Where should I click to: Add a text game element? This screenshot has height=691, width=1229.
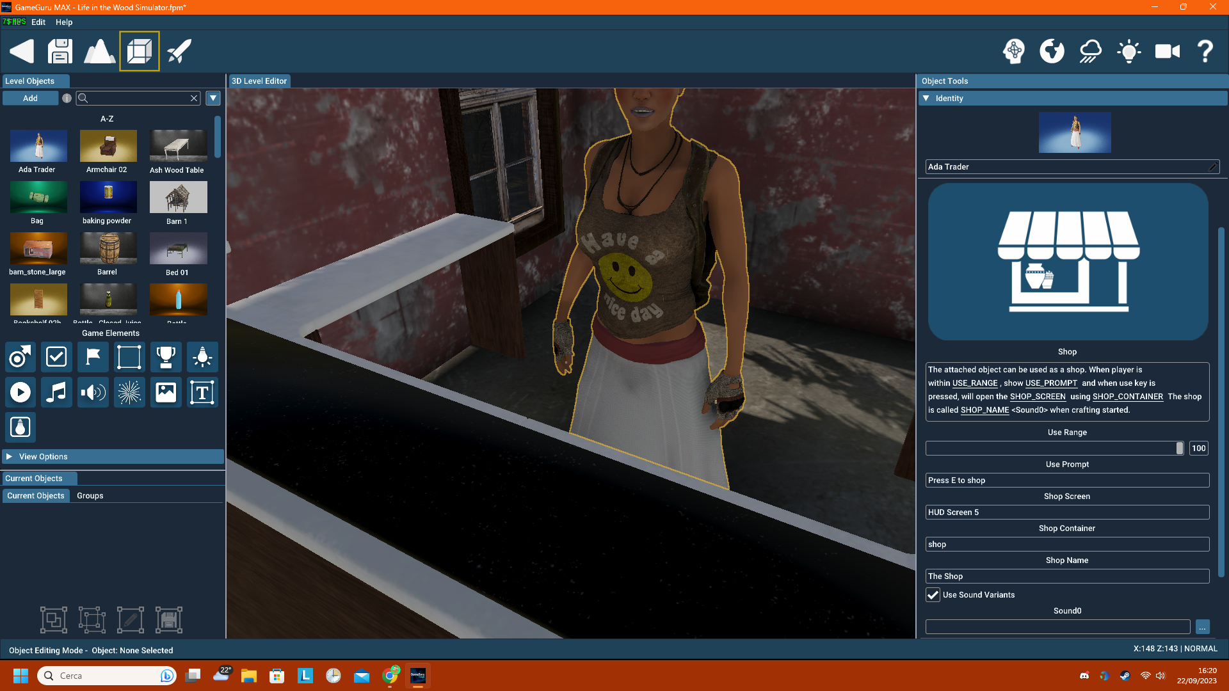(202, 392)
